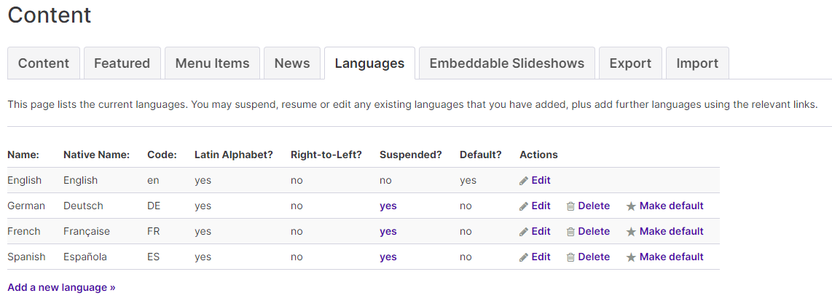
Task: Click the star icon for German
Action: (x=631, y=206)
